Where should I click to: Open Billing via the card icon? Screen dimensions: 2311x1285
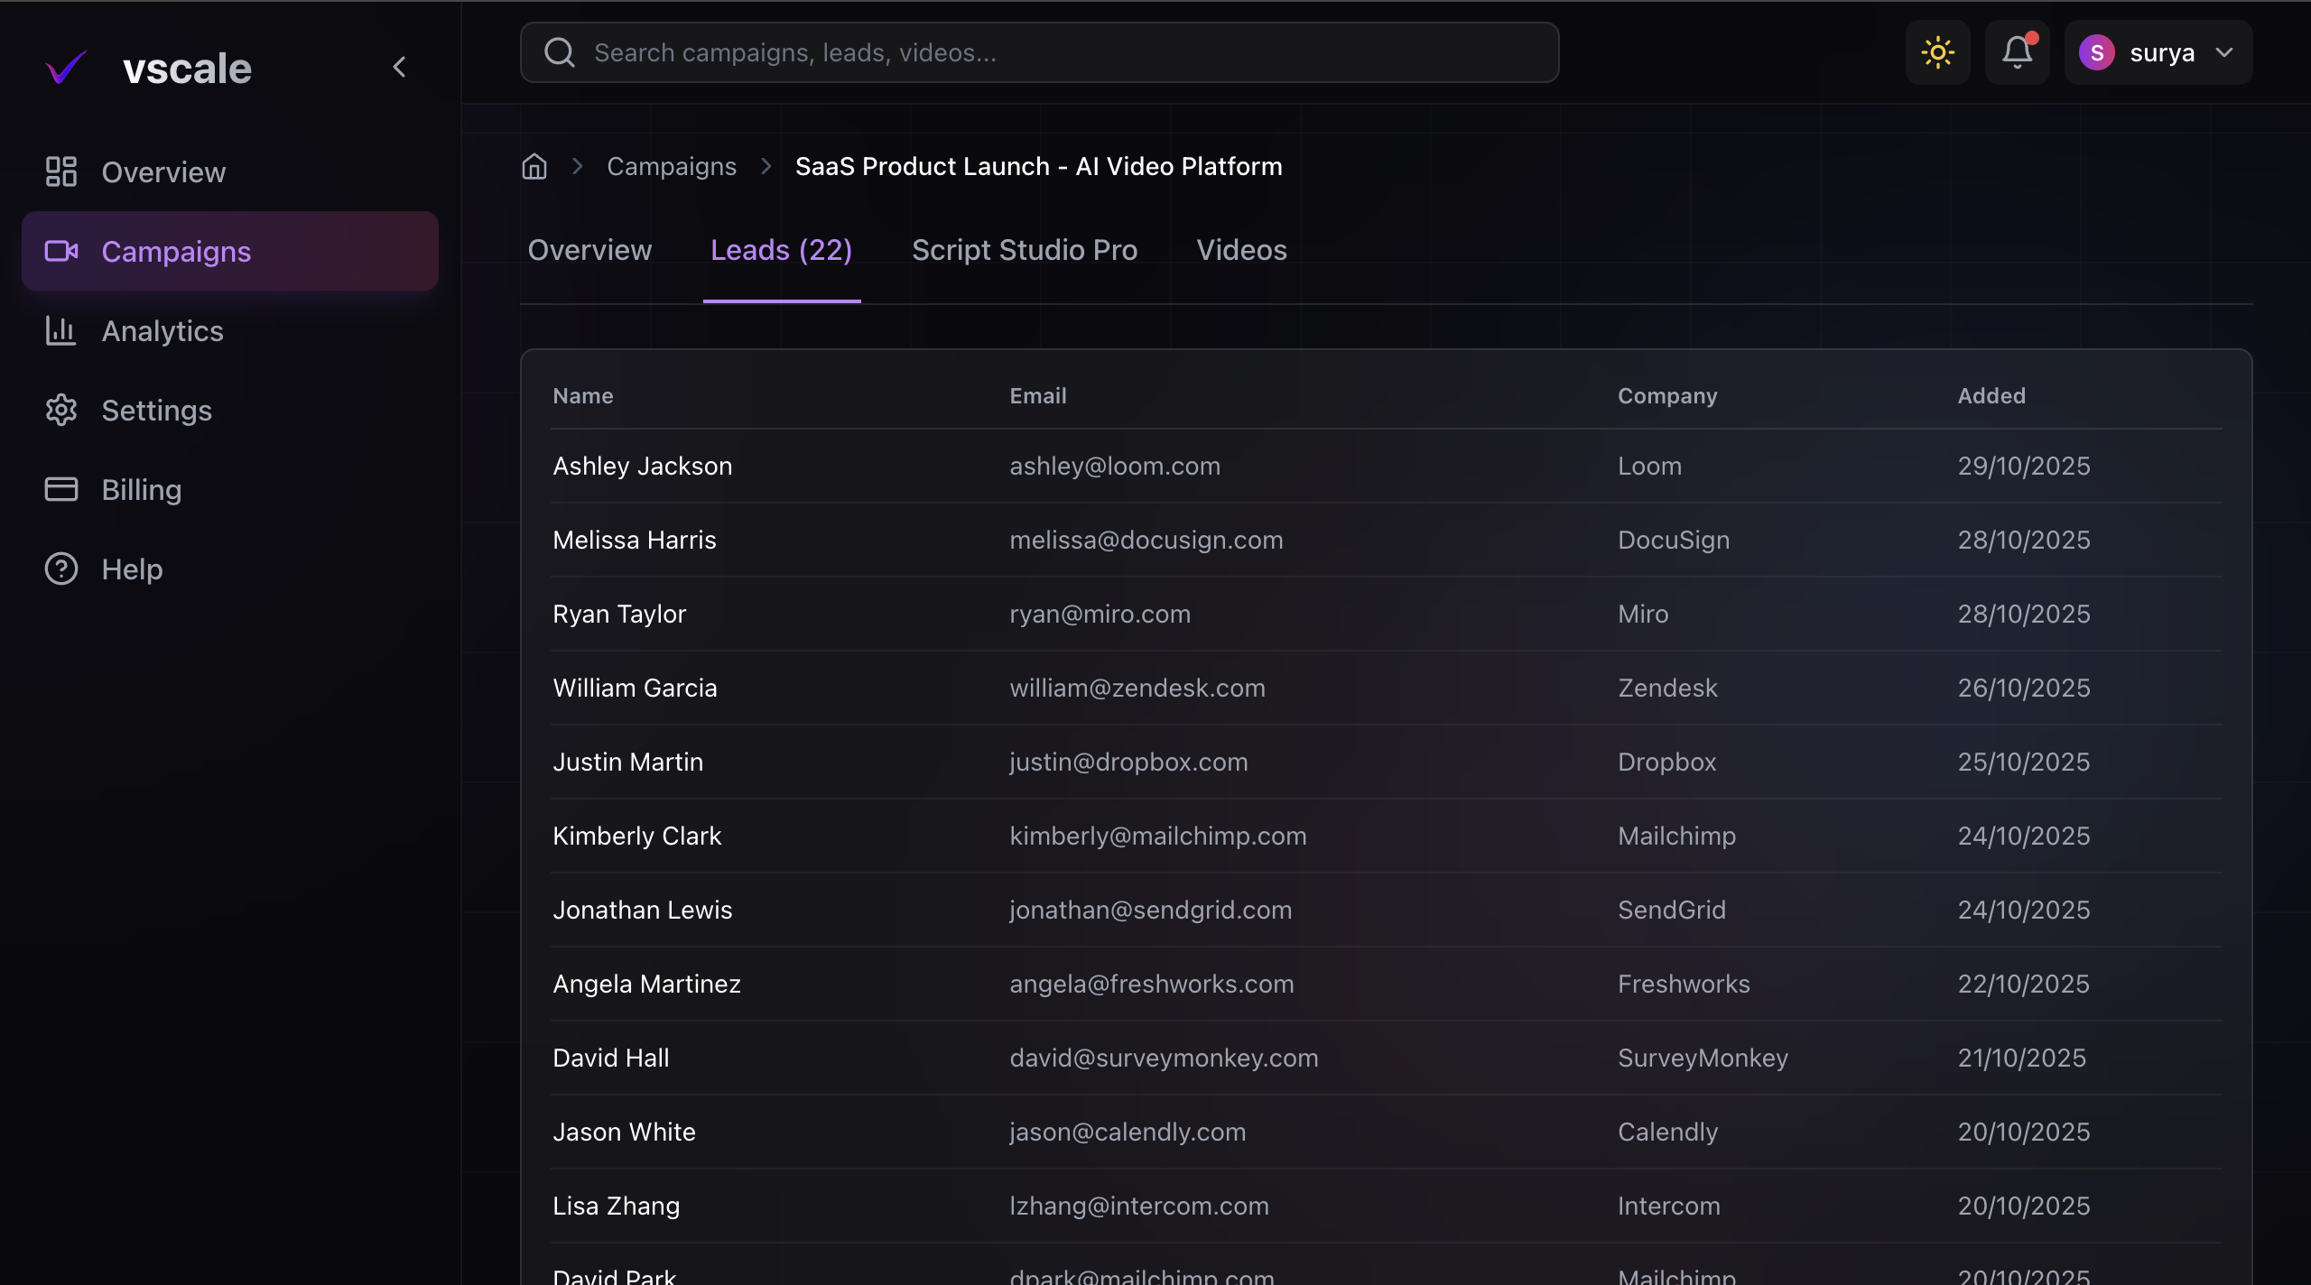click(60, 489)
